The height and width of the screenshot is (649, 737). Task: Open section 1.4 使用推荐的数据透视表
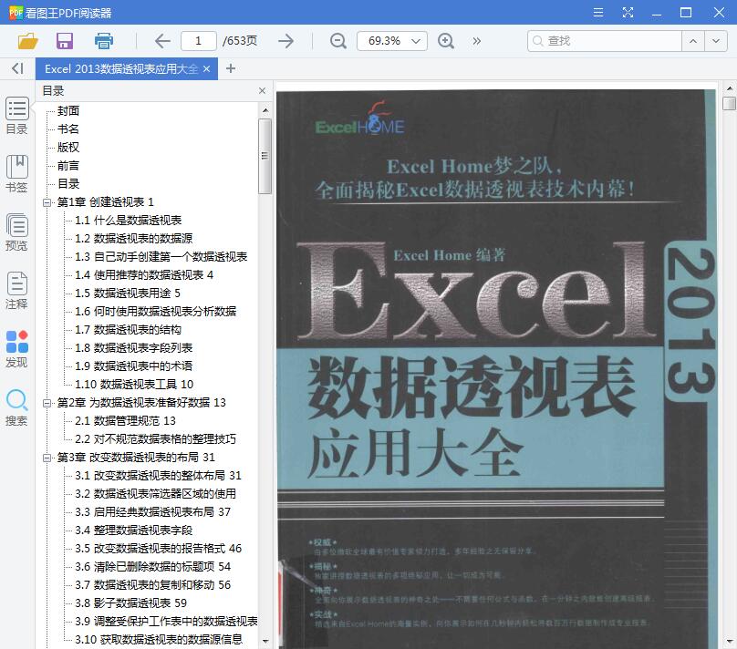click(x=144, y=275)
